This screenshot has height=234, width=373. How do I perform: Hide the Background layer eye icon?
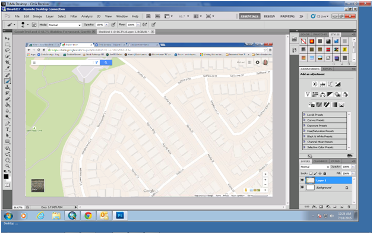click(x=302, y=188)
